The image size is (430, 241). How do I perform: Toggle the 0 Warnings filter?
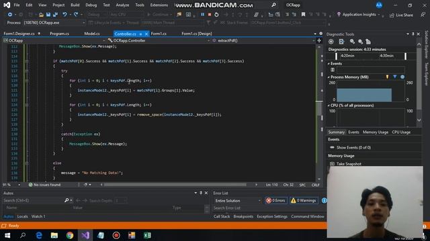click(304, 201)
